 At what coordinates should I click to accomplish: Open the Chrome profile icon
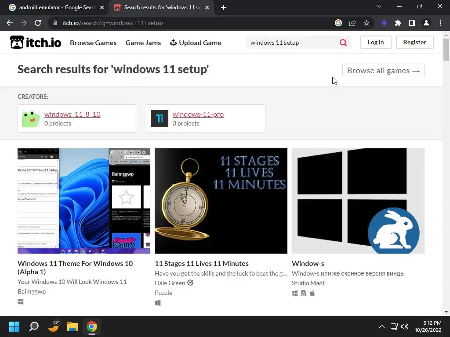[426, 23]
